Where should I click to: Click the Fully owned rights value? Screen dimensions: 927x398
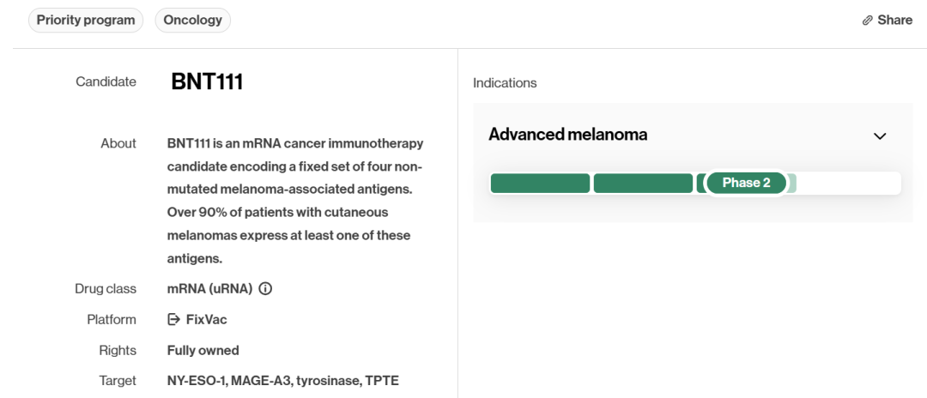pyautogui.click(x=203, y=350)
